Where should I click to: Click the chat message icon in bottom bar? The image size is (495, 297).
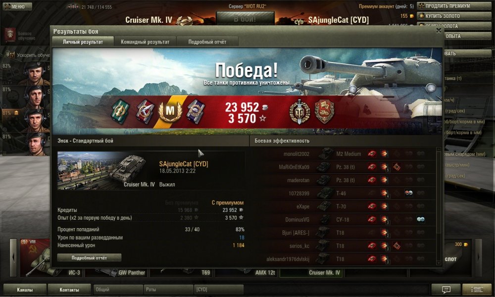click(x=446, y=290)
